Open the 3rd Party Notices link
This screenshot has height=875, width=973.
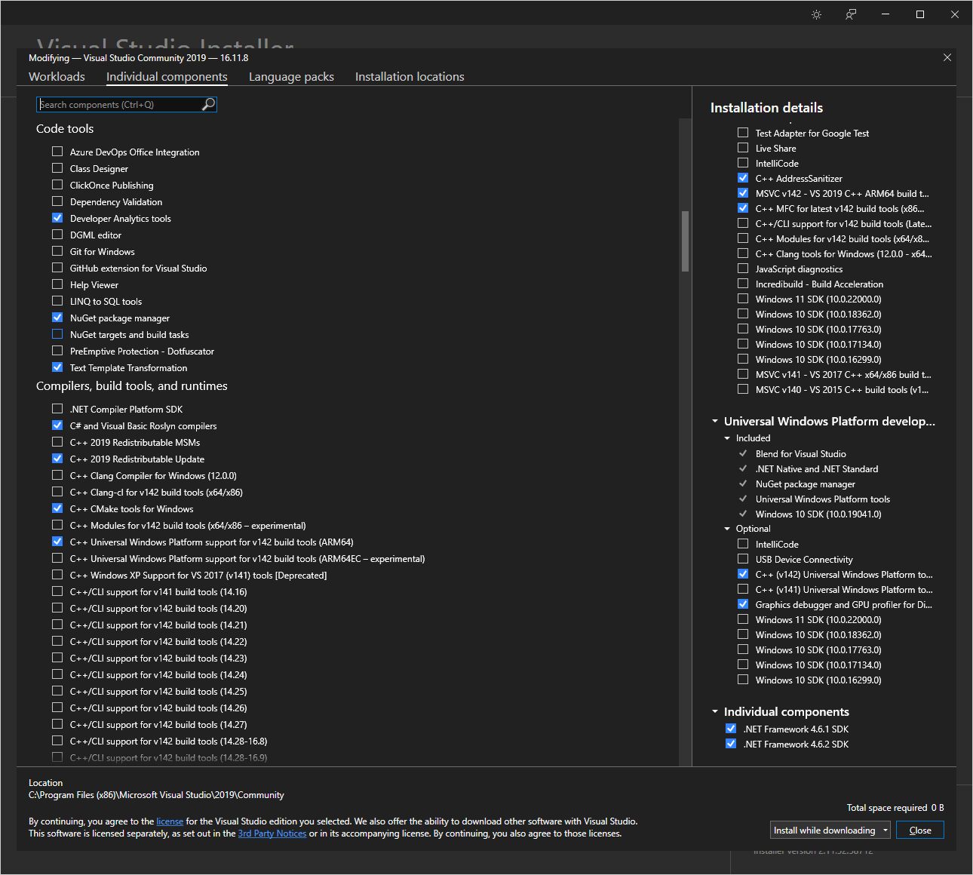click(x=272, y=834)
